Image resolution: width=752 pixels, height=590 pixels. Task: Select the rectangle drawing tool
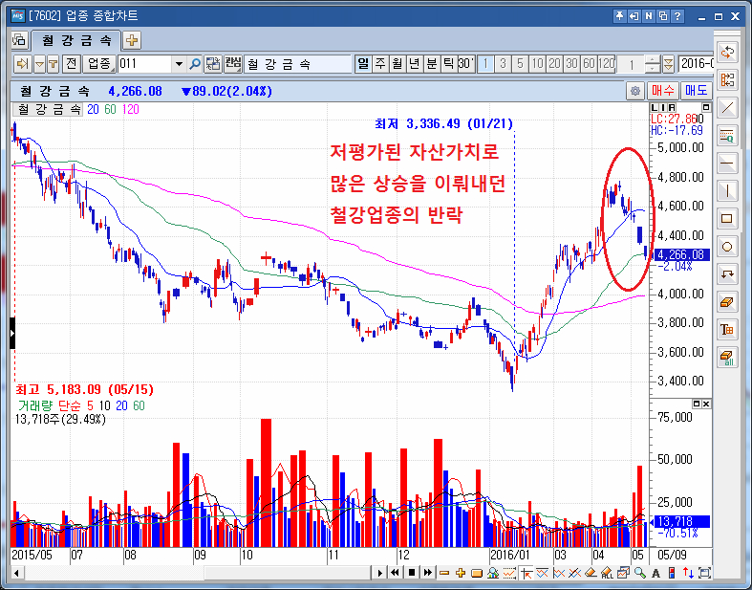tap(728, 218)
